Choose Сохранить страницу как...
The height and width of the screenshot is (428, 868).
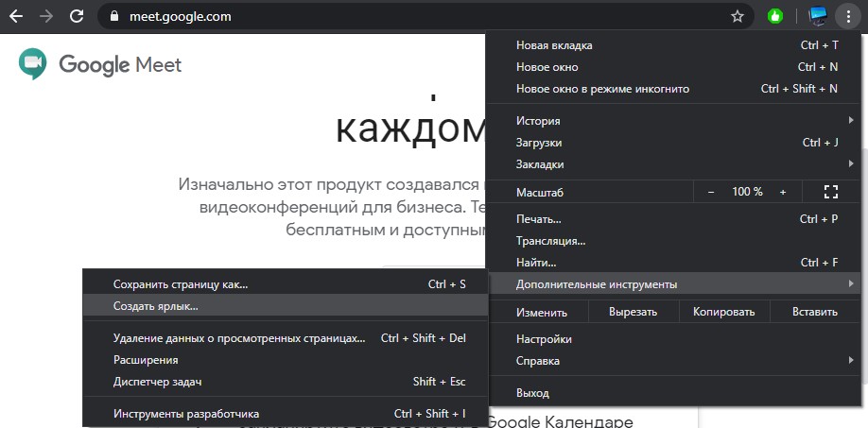[286, 284]
